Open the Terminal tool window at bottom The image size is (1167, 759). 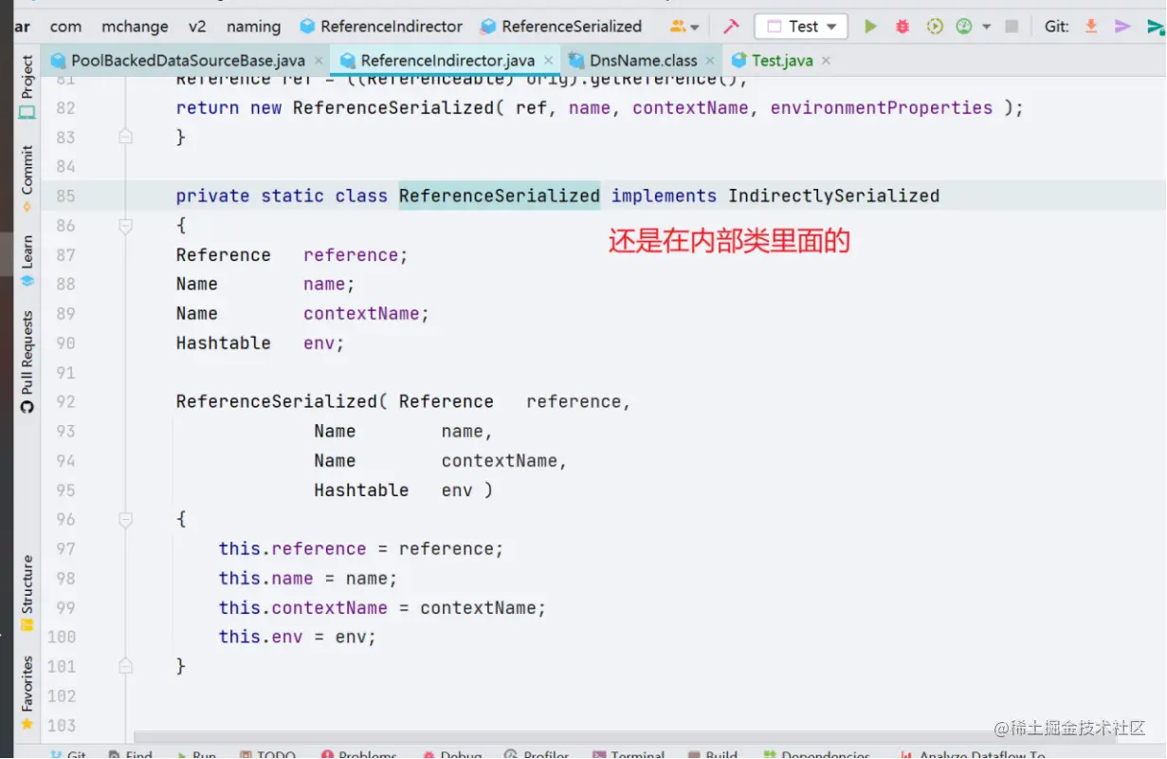tap(627, 755)
